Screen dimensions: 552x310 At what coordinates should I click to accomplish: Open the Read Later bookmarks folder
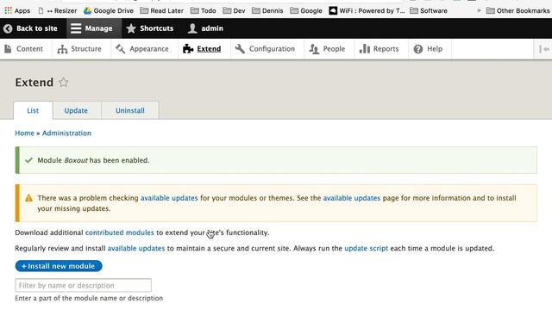161,10
